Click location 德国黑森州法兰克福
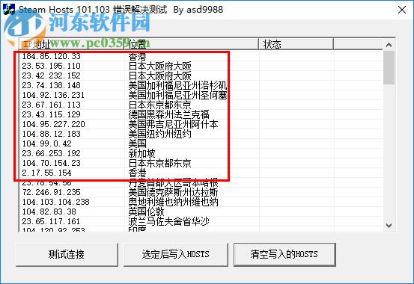Screen dimensions: 414x284 [x=168, y=114]
